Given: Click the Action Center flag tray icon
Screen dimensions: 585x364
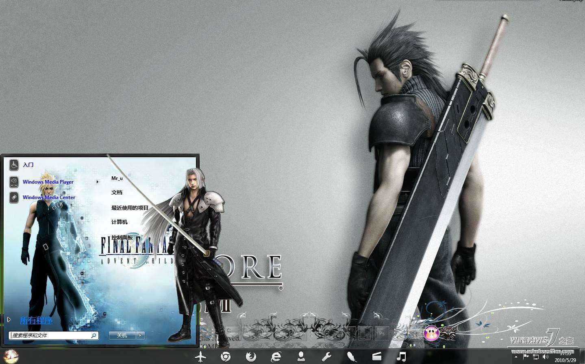Looking at the screenshot, I should point(526,357).
